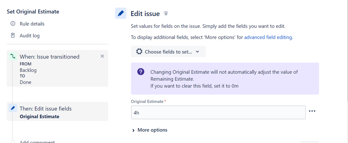Click the Add component option

[37, 142]
